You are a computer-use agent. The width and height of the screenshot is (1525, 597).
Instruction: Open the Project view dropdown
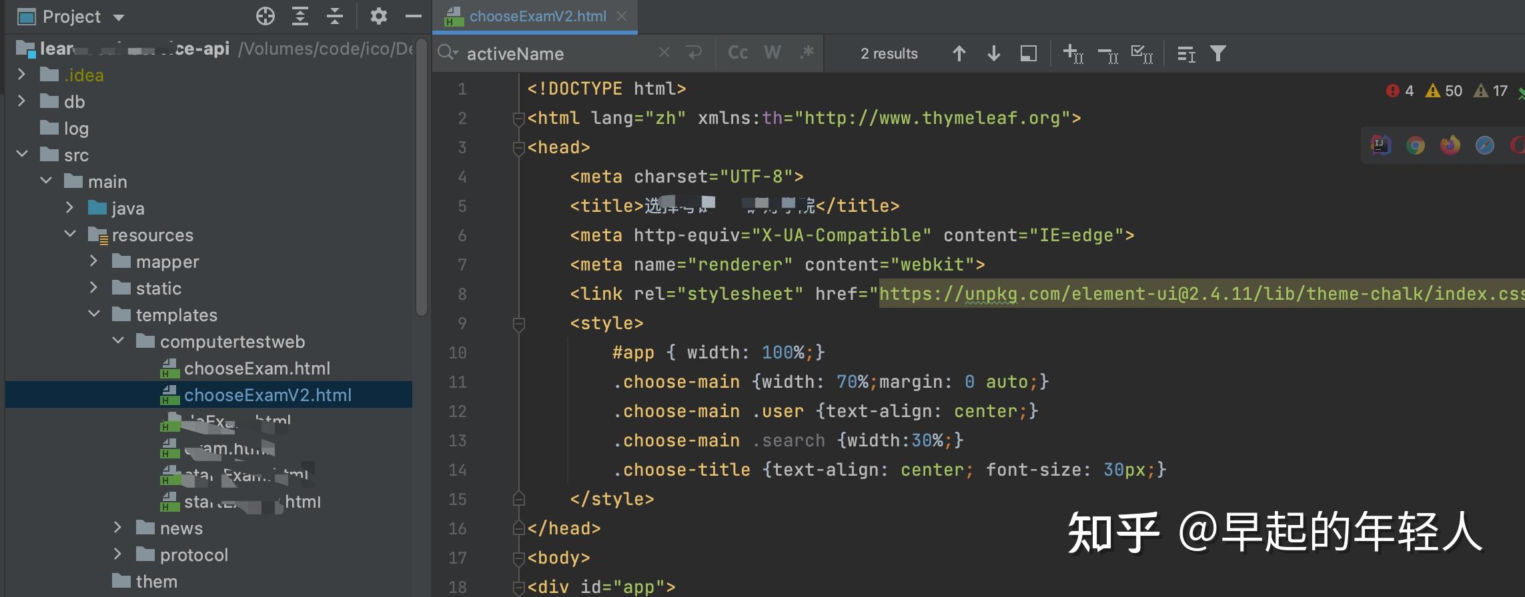pyautogui.click(x=119, y=17)
